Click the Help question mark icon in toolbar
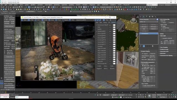Screen dimensions: 177x100 [143, 9]
